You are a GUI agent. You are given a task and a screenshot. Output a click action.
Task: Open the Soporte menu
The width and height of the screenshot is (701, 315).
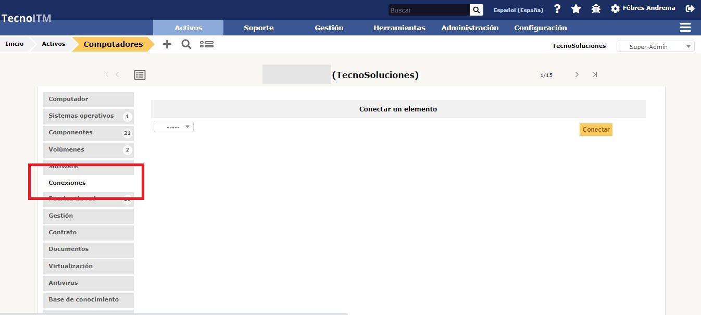pos(258,28)
